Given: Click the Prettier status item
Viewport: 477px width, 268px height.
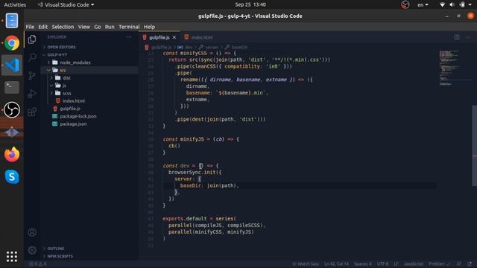Looking at the screenshot, I should click(439, 264).
